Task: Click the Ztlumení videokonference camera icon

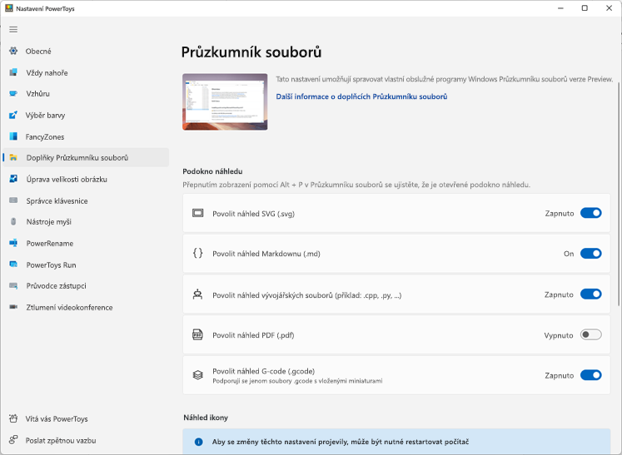Action: point(13,307)
